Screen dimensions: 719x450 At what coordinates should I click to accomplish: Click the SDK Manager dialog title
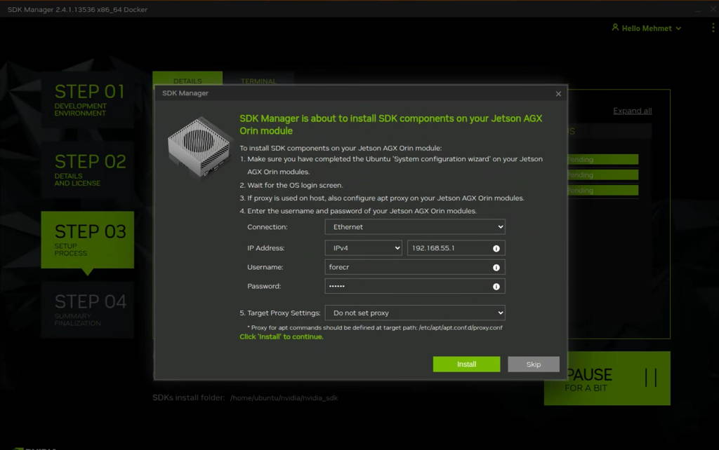tap(185, 93)
